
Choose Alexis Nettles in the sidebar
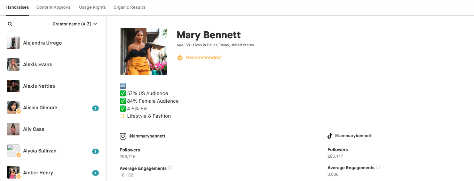point(39,86)
